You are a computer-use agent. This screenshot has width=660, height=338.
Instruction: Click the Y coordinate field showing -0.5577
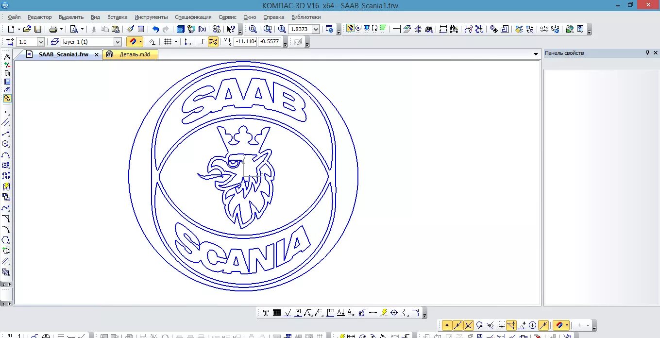270,42
